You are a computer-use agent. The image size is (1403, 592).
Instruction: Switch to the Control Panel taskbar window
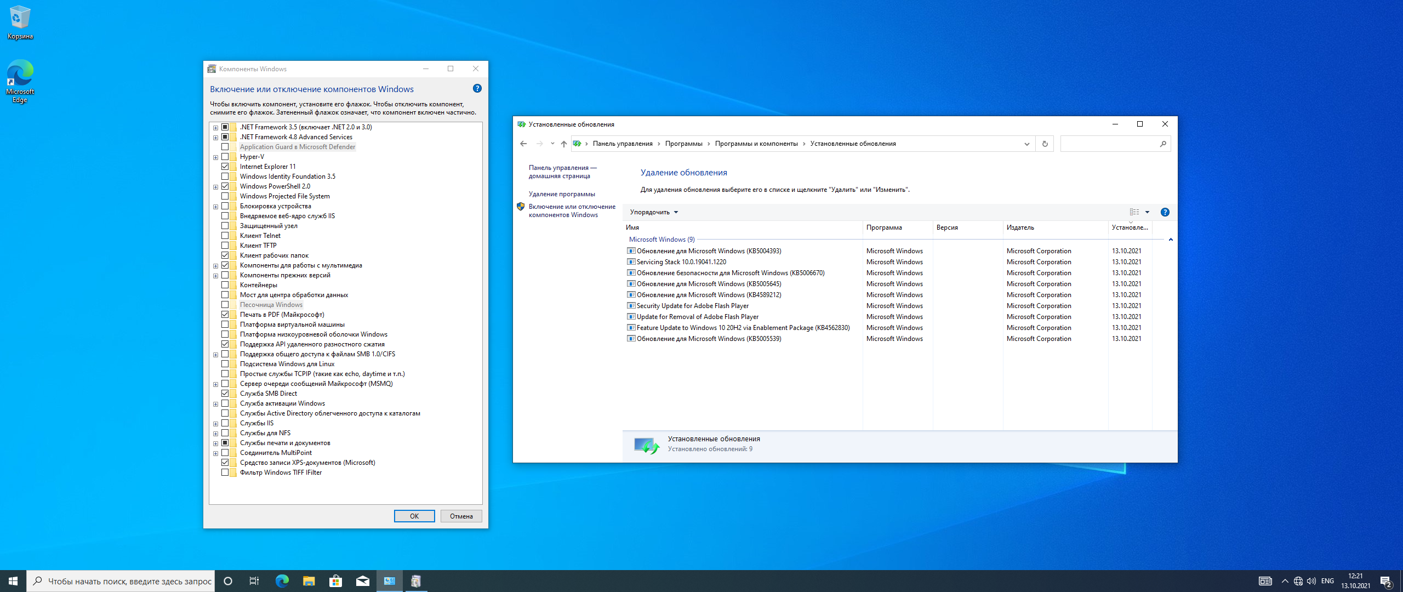click(x=390, y=581)
